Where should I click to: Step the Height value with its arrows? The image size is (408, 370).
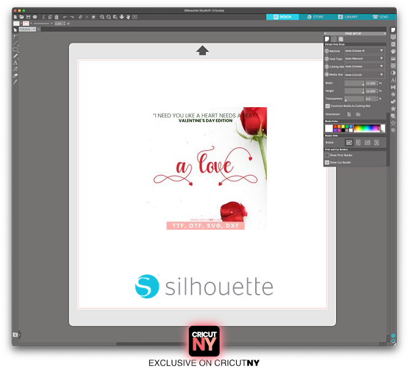pos(377,91)
